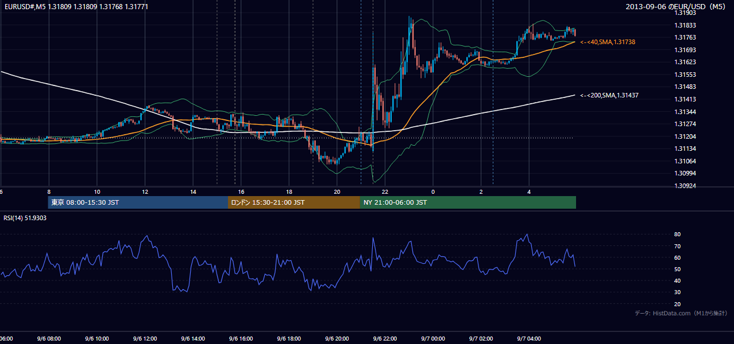Click the '9/6 22:00' bottom time label

(x=385, y=338)
